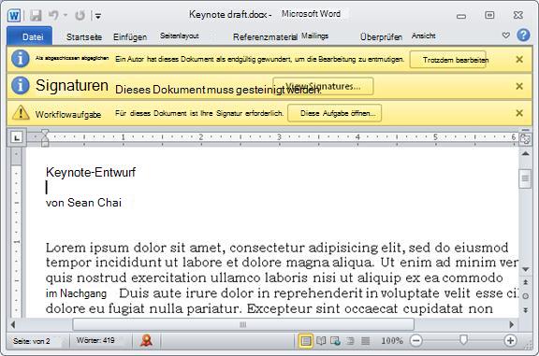Zoom in with the plus button
The height and width of the screenshot is (356, 539).
pyautogui.click(x=510, y=340)
